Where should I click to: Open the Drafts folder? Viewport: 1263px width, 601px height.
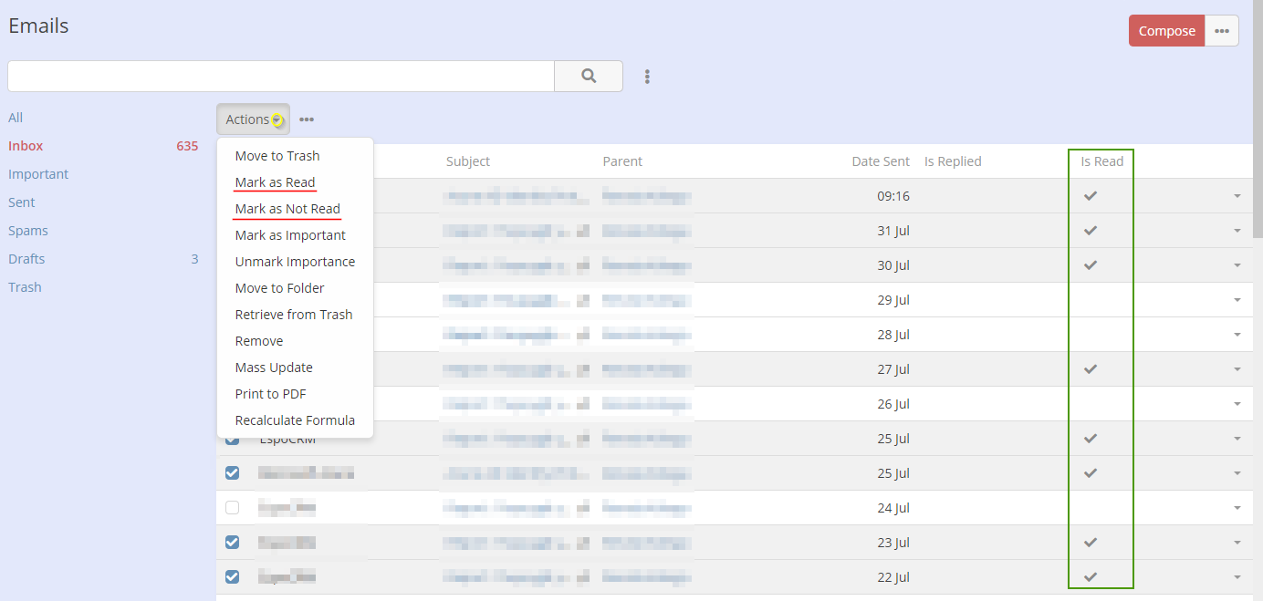(x=26, y=259)
